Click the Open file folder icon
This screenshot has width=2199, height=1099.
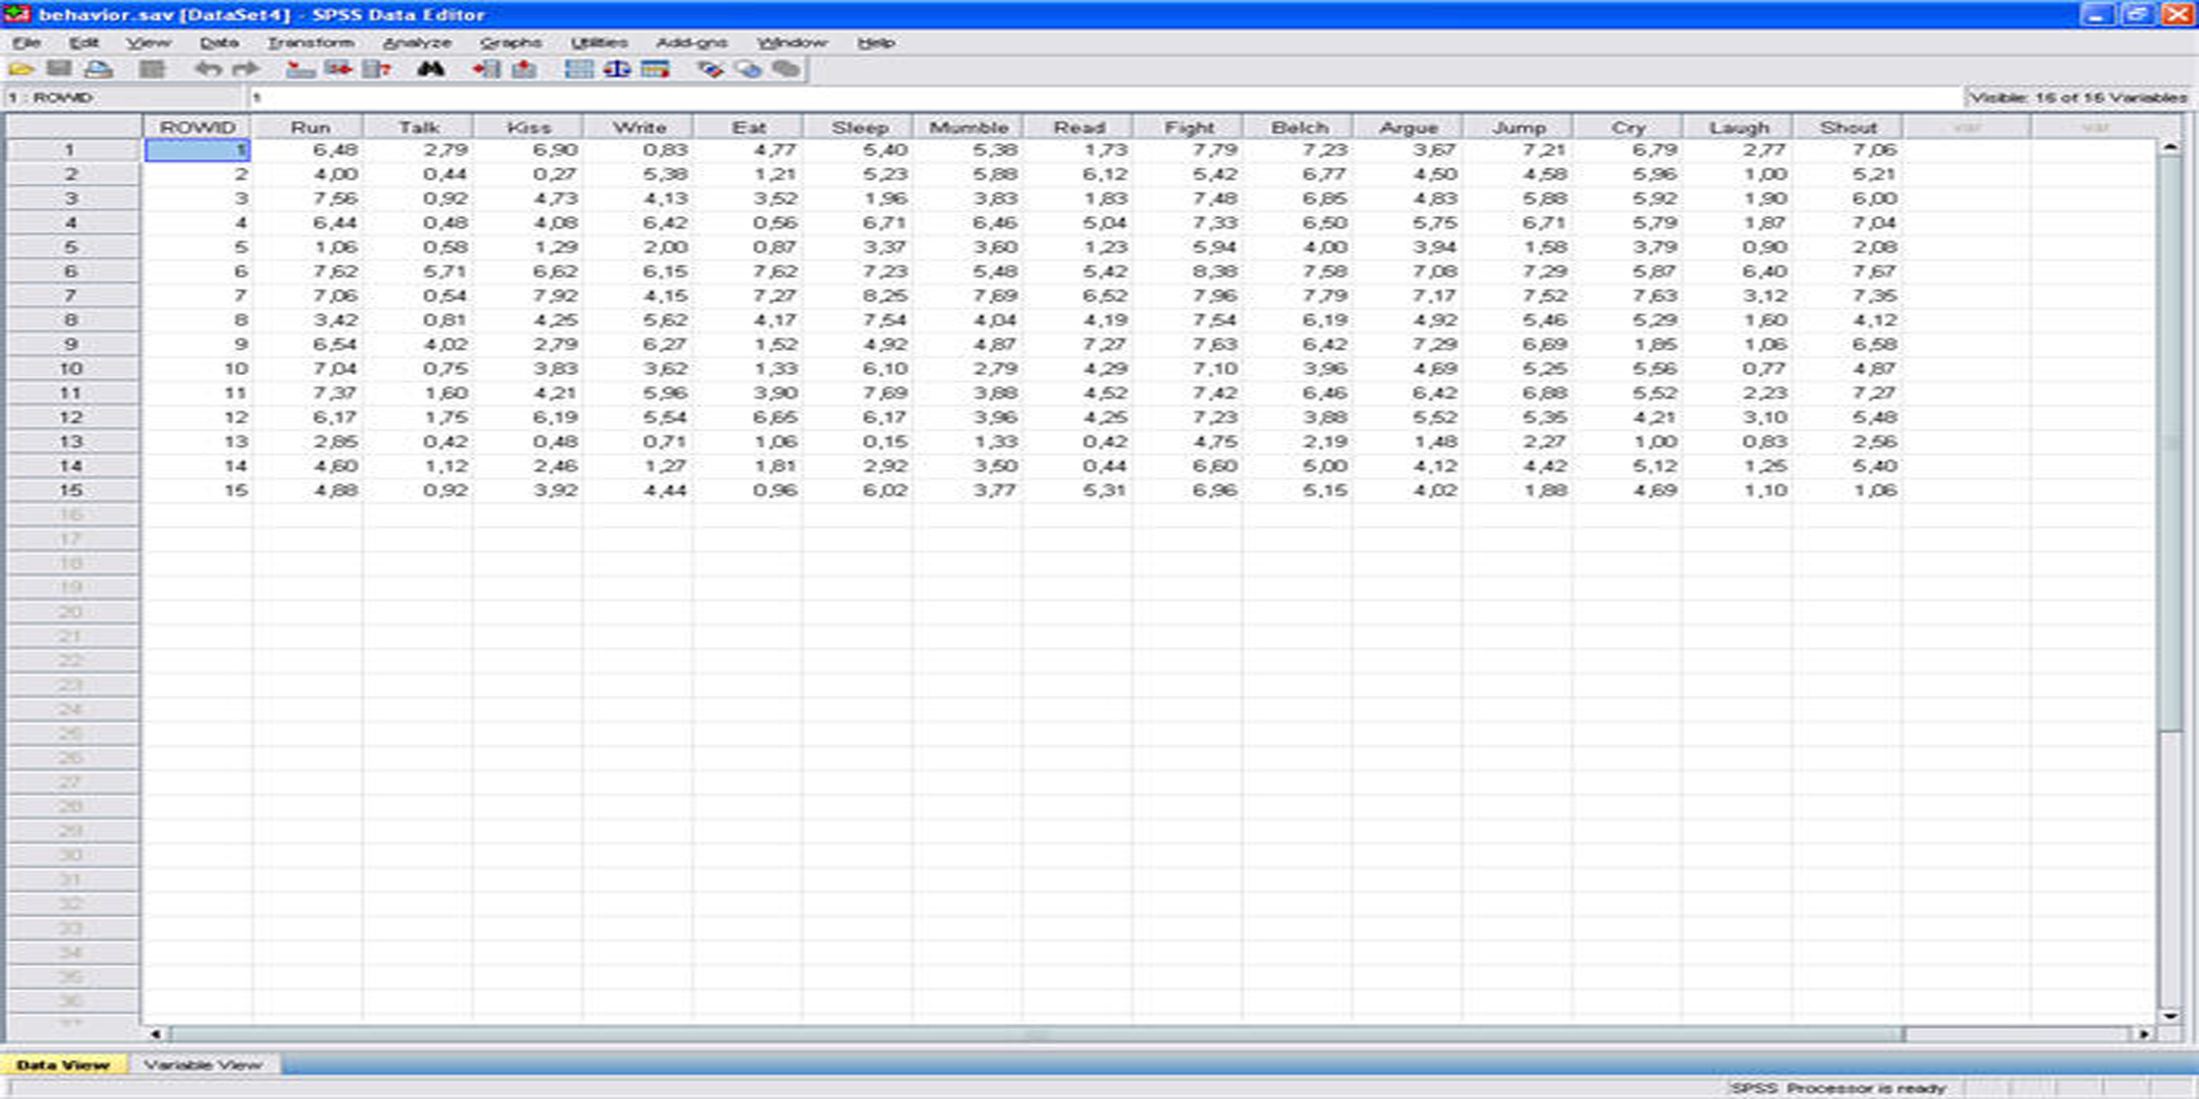click(x=21, y=70)
